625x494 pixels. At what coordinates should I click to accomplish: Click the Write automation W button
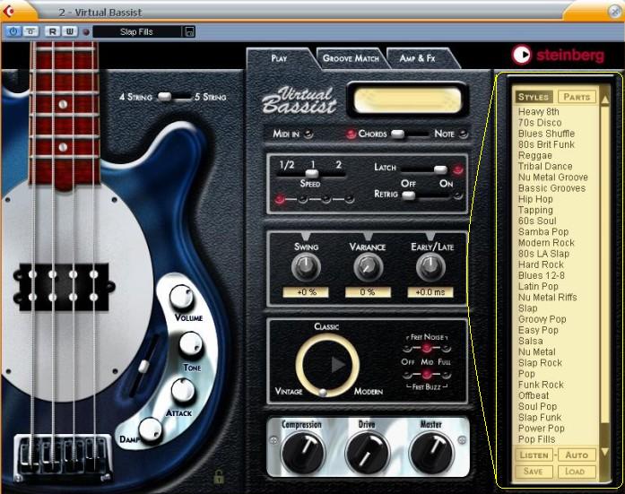[69, 31]
